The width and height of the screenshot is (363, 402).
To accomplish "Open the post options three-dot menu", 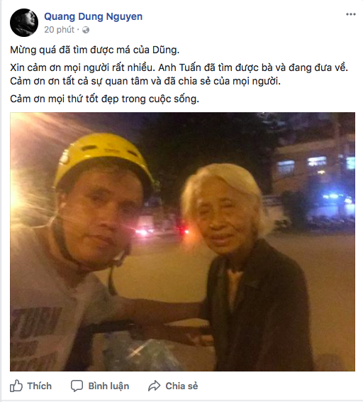I will [x=351, y=14].
